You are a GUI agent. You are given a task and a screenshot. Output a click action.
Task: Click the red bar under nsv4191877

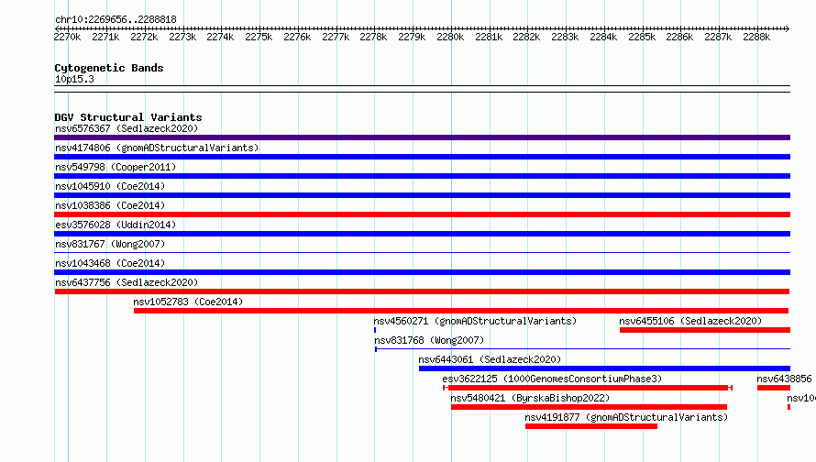point(591,426)
